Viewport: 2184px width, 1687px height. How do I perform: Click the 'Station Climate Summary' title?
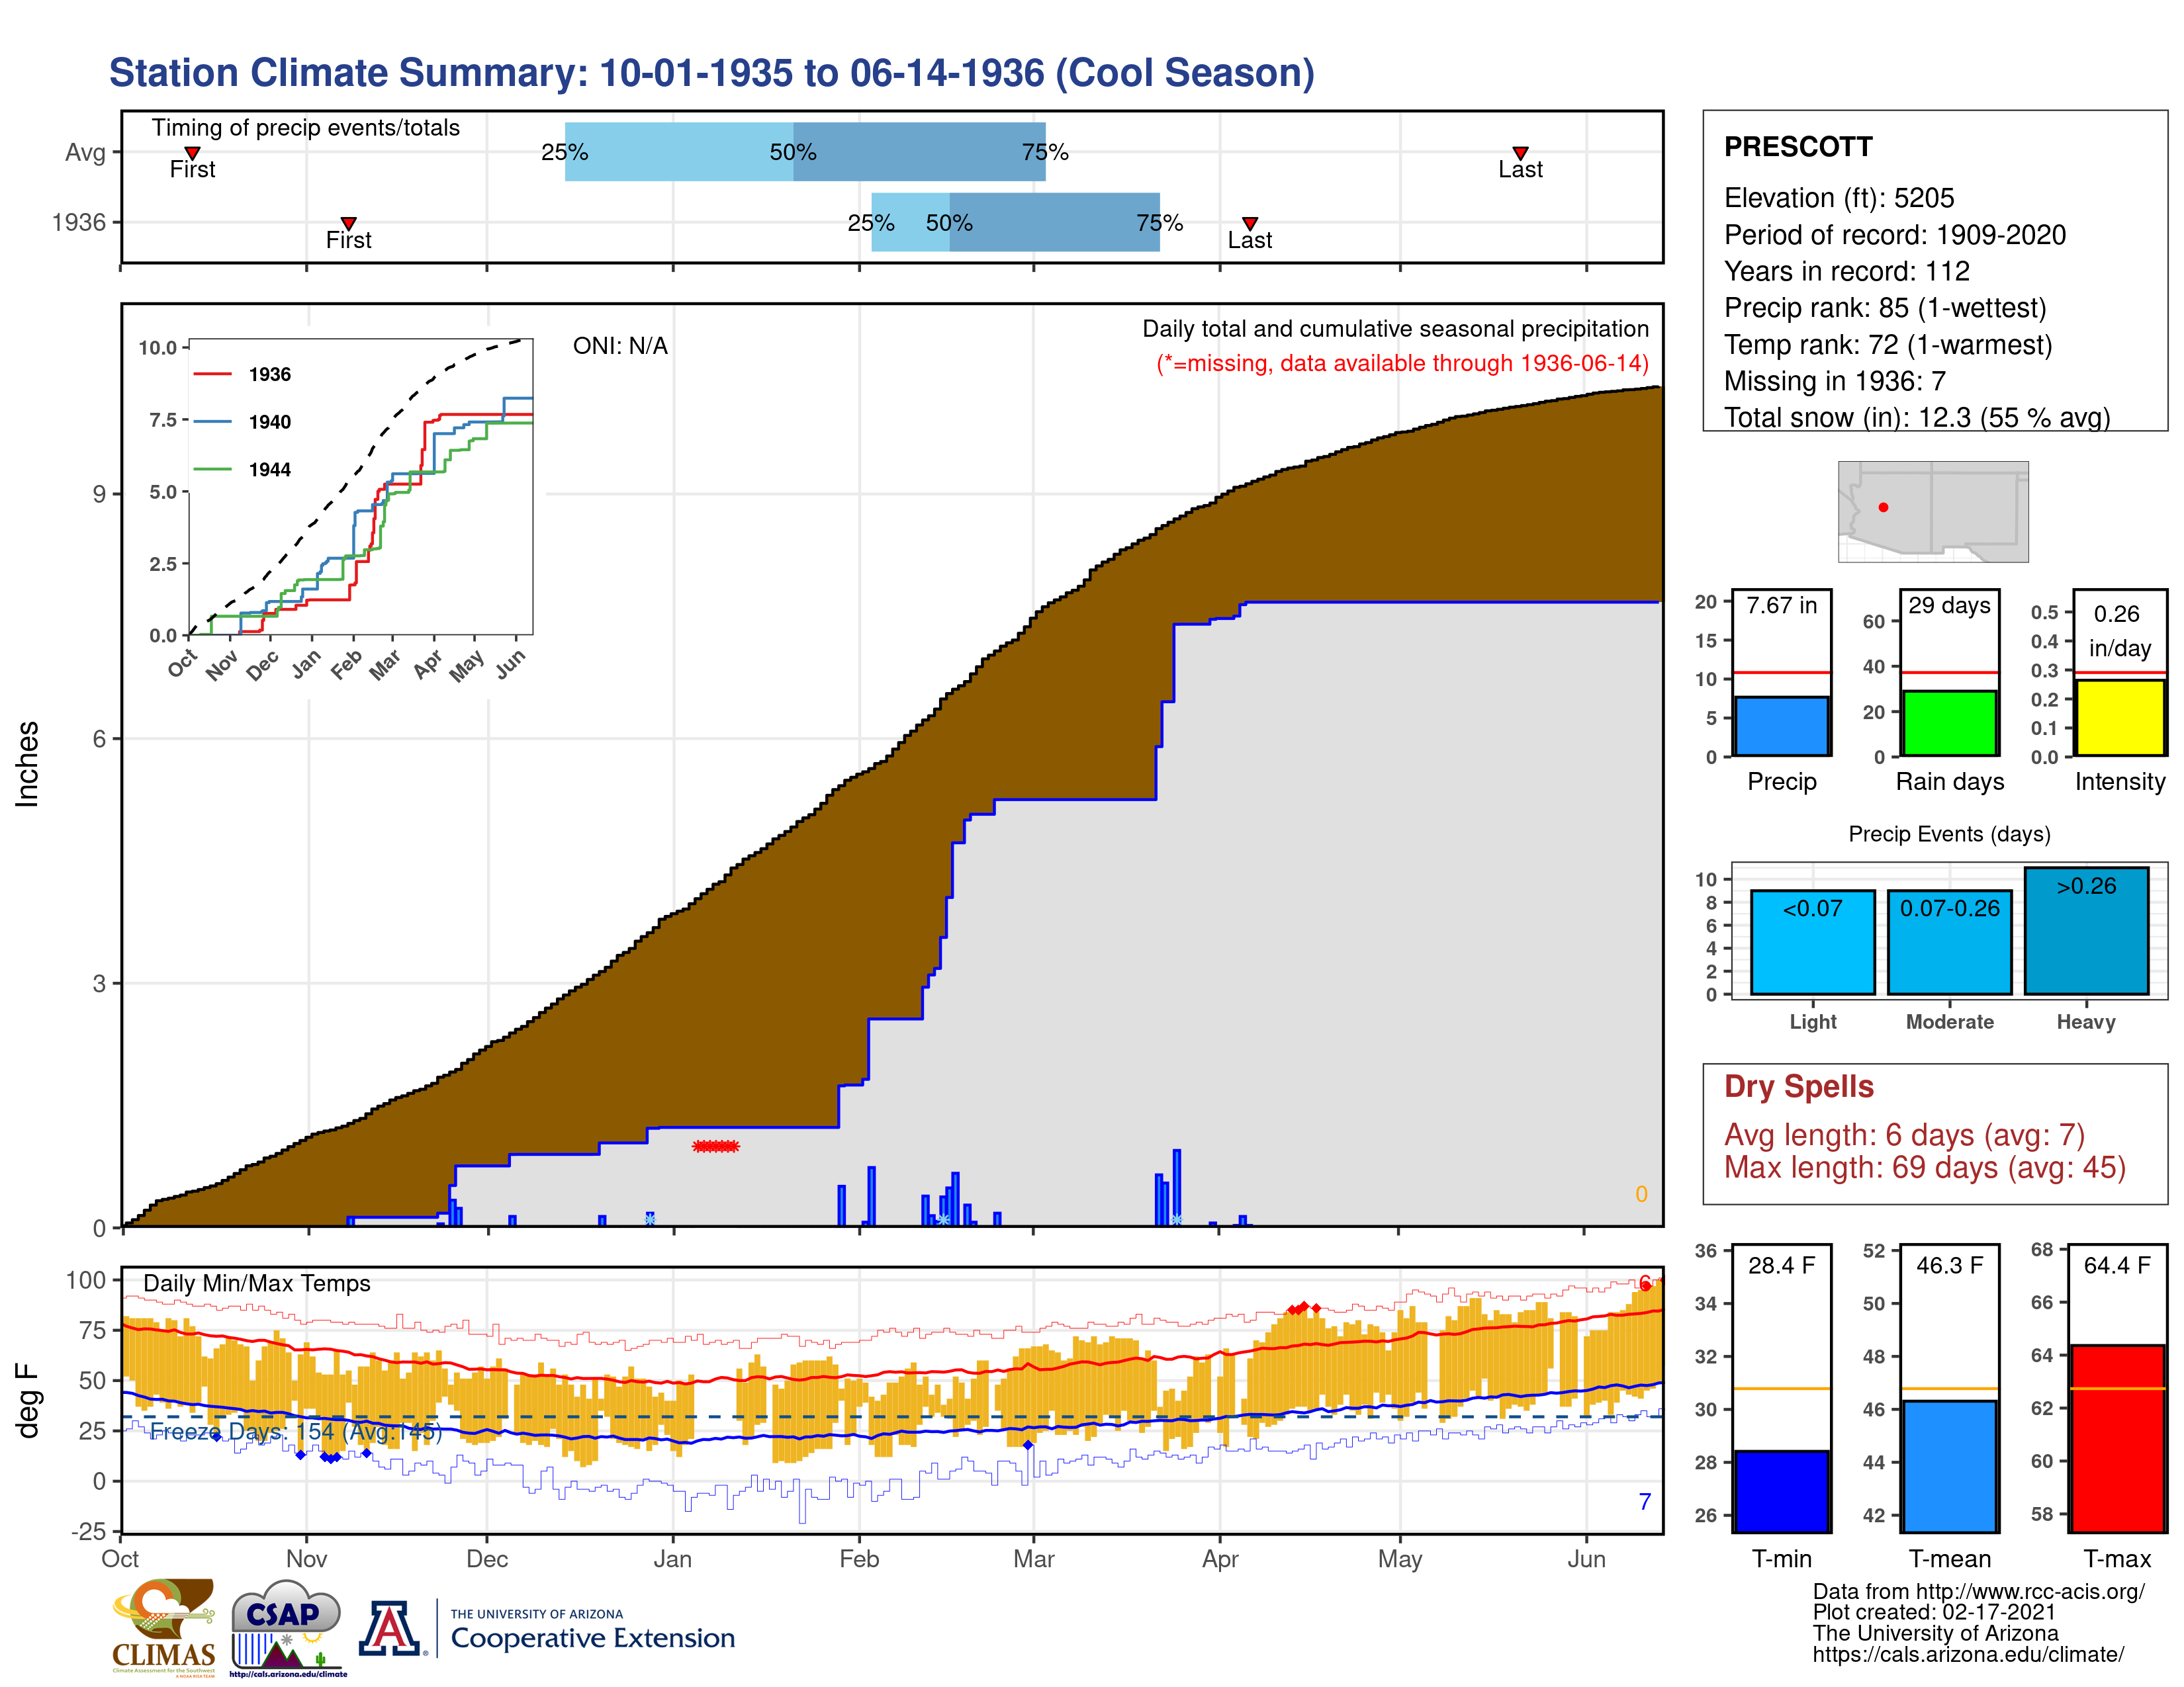[x=712, y=73]
